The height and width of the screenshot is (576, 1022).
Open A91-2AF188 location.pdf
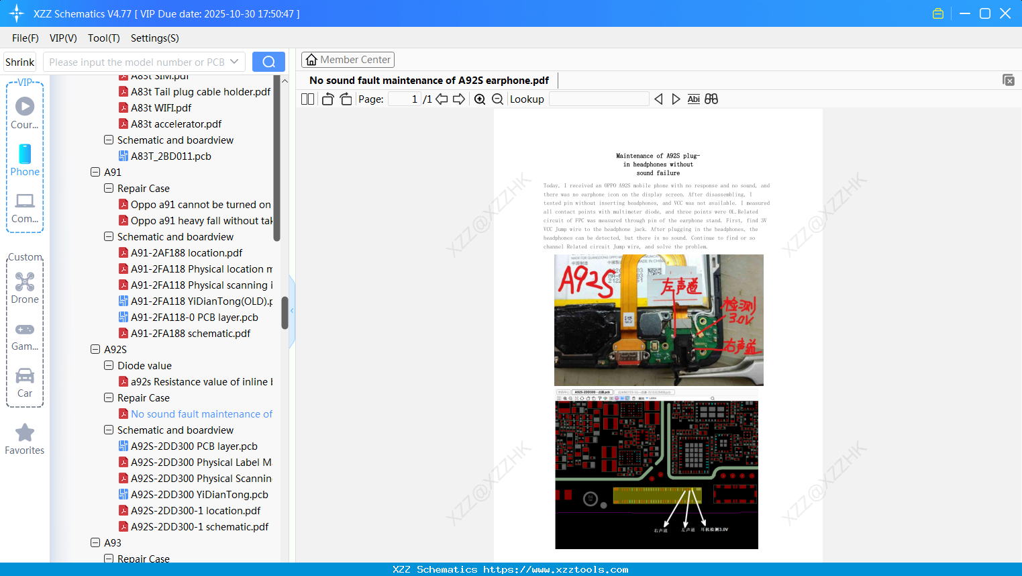[181, 252]
